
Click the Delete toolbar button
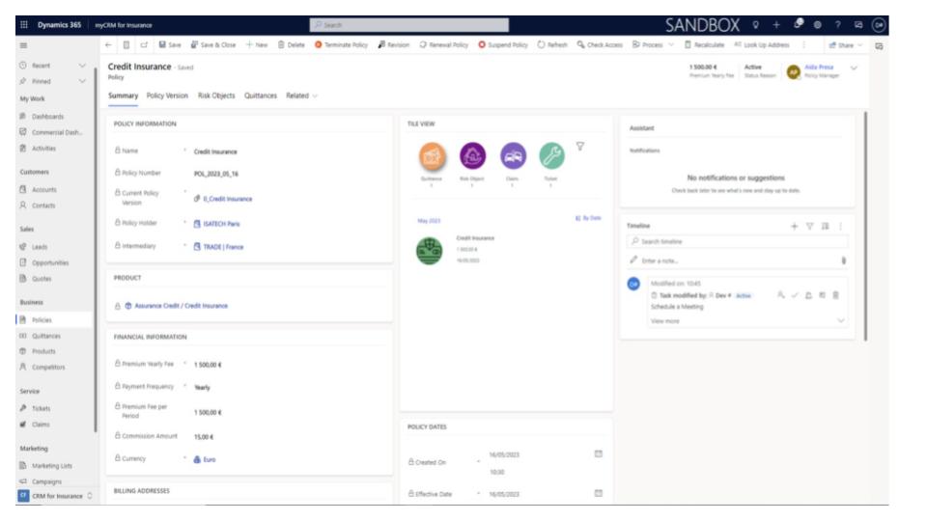(x=291, y=45)
